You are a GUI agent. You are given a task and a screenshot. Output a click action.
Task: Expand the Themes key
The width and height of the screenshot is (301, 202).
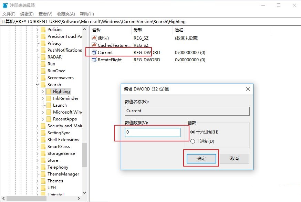coord(37,181)
